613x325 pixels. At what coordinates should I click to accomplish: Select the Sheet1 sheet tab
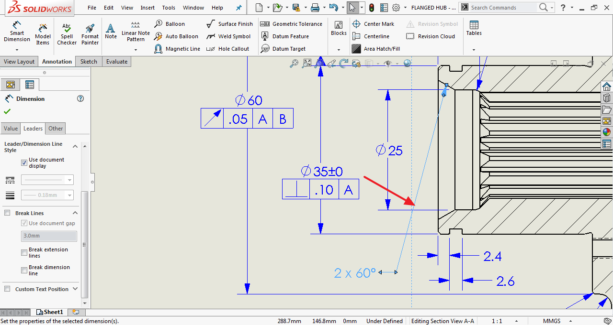[50, 312]
